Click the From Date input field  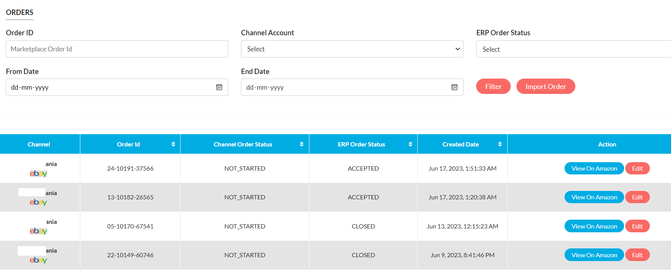110,87
